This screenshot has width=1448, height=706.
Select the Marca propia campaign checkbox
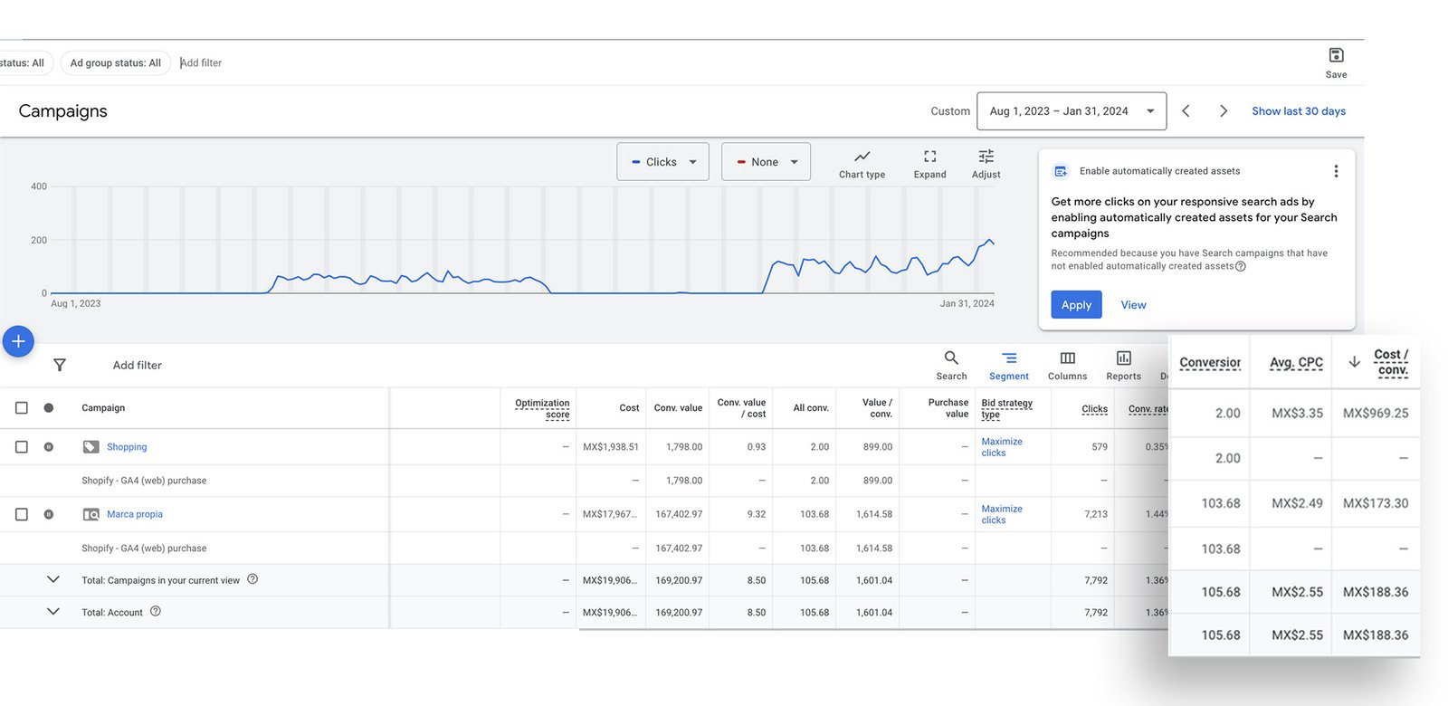click(x=22, y=514)
